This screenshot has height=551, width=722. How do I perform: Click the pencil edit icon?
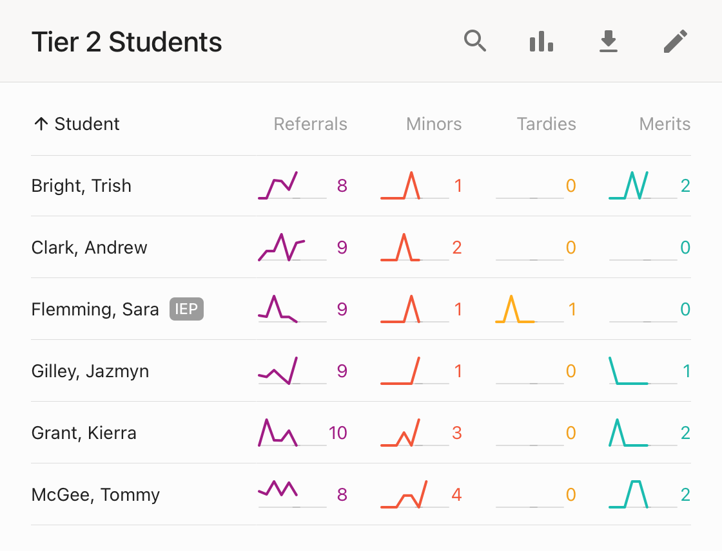coord(676,42)
